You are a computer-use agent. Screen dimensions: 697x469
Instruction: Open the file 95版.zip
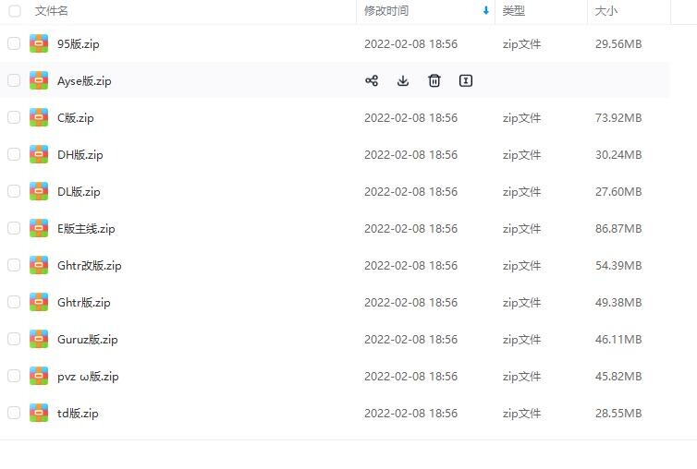pyautogui.click(x=79, y=44)
